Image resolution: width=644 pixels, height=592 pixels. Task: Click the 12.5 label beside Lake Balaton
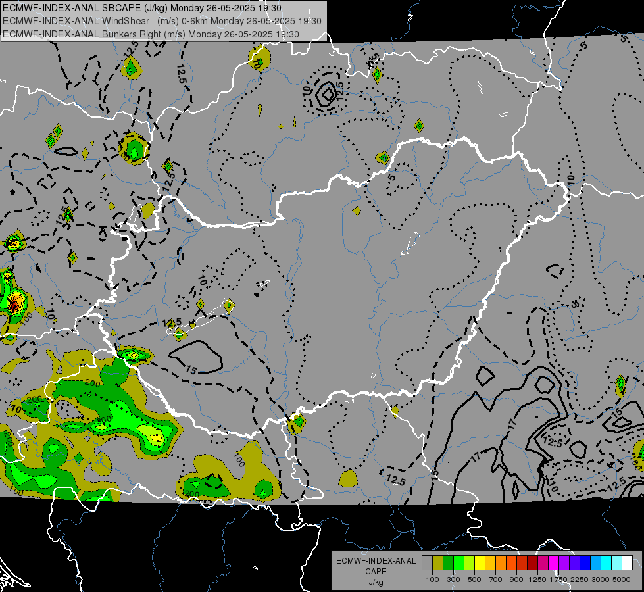(172, 323)
